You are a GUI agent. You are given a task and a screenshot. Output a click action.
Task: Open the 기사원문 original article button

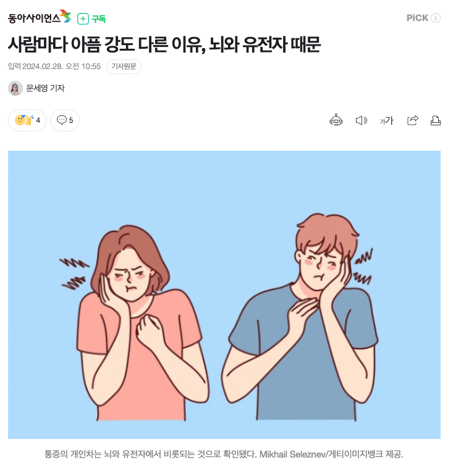124,66
